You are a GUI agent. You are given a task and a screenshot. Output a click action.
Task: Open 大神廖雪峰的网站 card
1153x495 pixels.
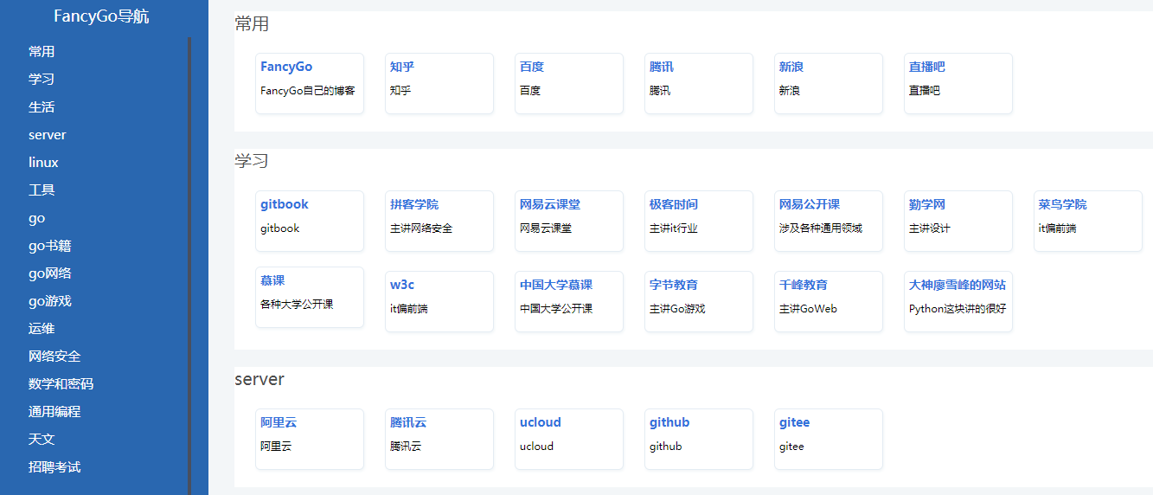tap(958, 301)
